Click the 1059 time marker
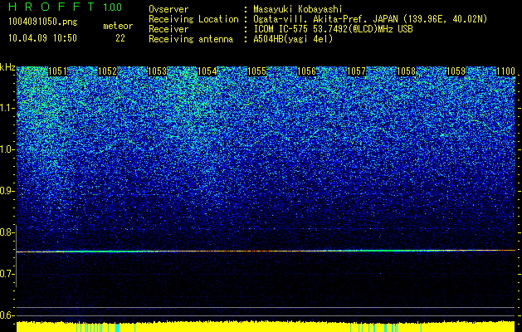The width and height of the screenshot is (522, 332). [x=456, y=71]
